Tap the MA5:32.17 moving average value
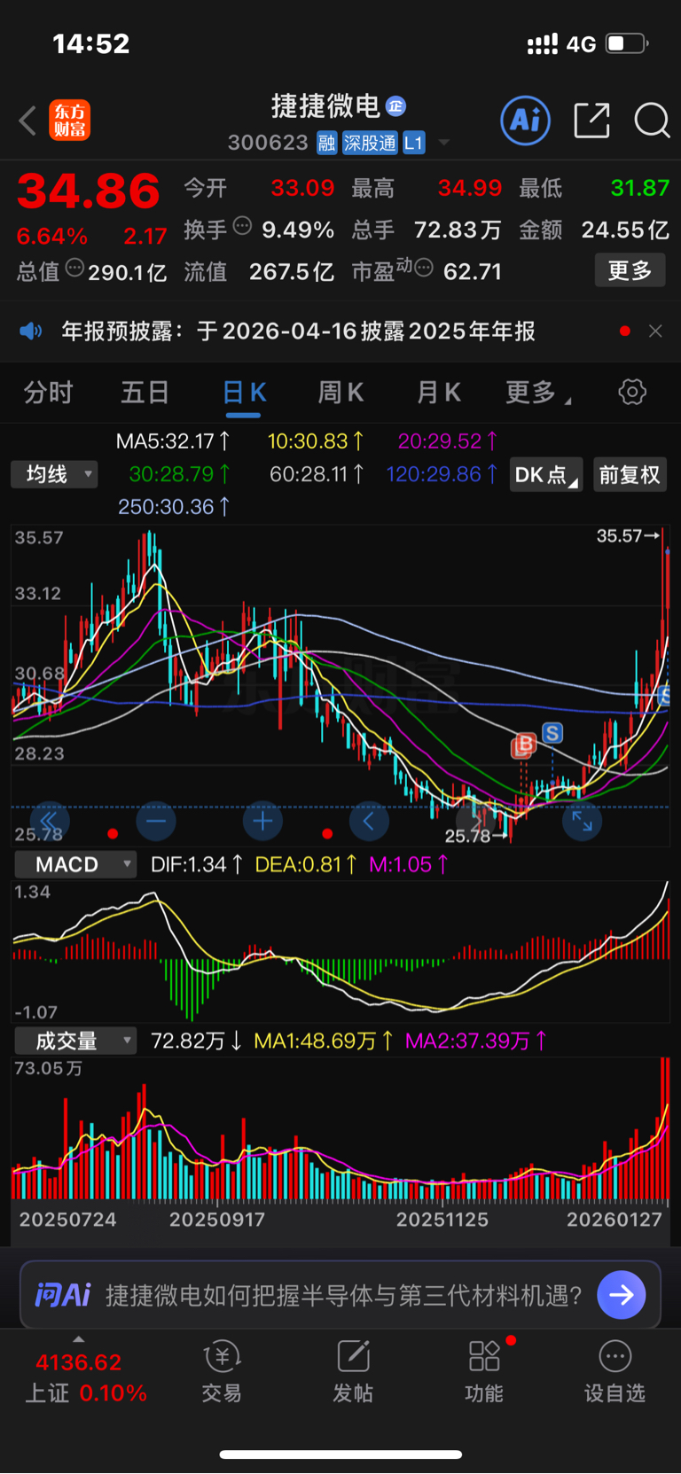 (x=174, y=441)
